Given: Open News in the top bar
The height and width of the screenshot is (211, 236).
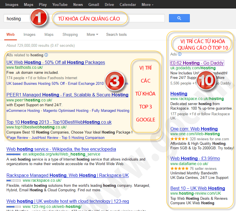Looking at the screenshot, I should [x=78, y=5].
